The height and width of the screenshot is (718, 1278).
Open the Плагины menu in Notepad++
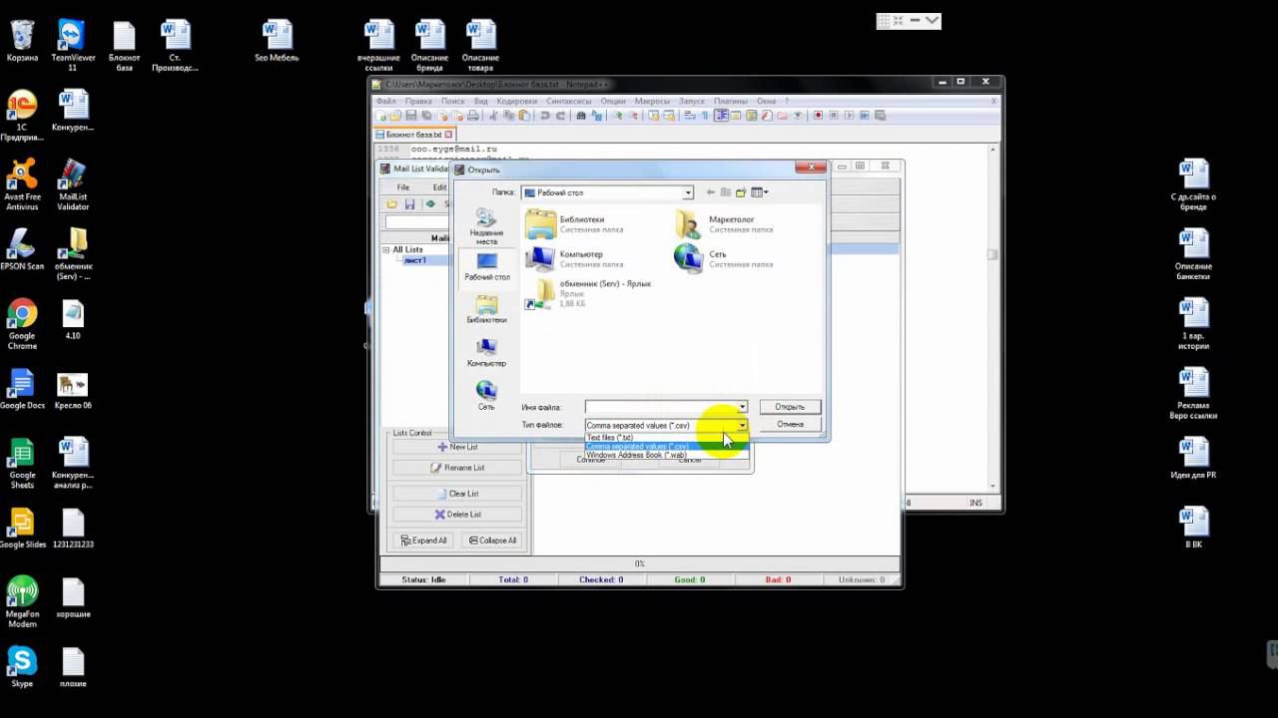point(731,101)
